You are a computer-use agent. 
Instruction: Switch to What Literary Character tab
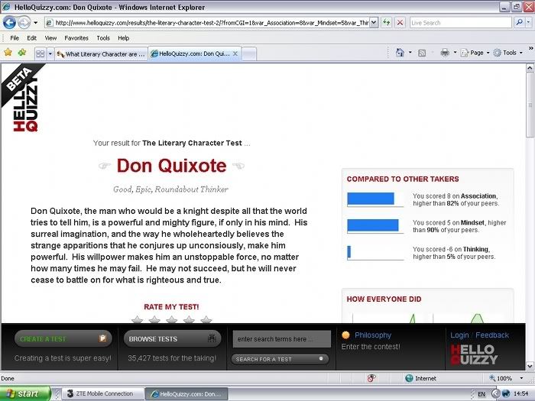pyautogui.click(x=101, y=54)
